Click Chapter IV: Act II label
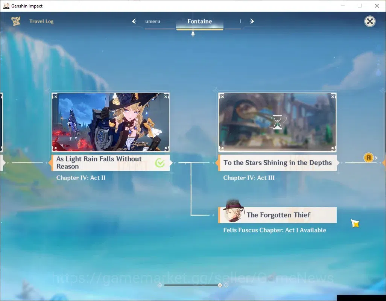The width and height of the screenshot is (386, 301). click(81, 178)
